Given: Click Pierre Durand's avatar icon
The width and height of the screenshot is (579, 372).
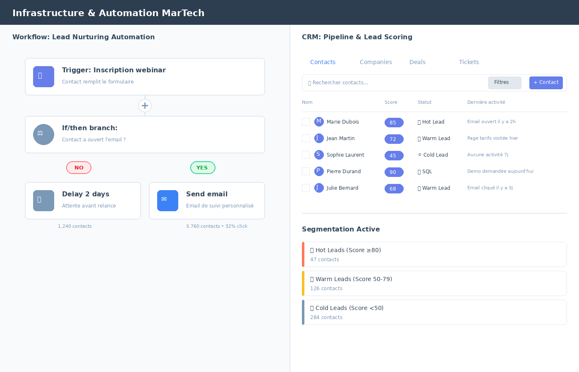Looking at the screenshot, I should point(319,171).
